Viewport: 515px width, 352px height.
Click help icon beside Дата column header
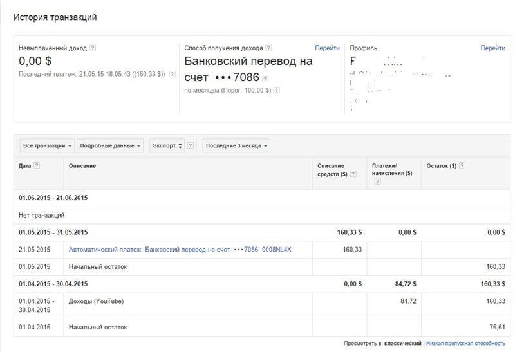(37, 165)
